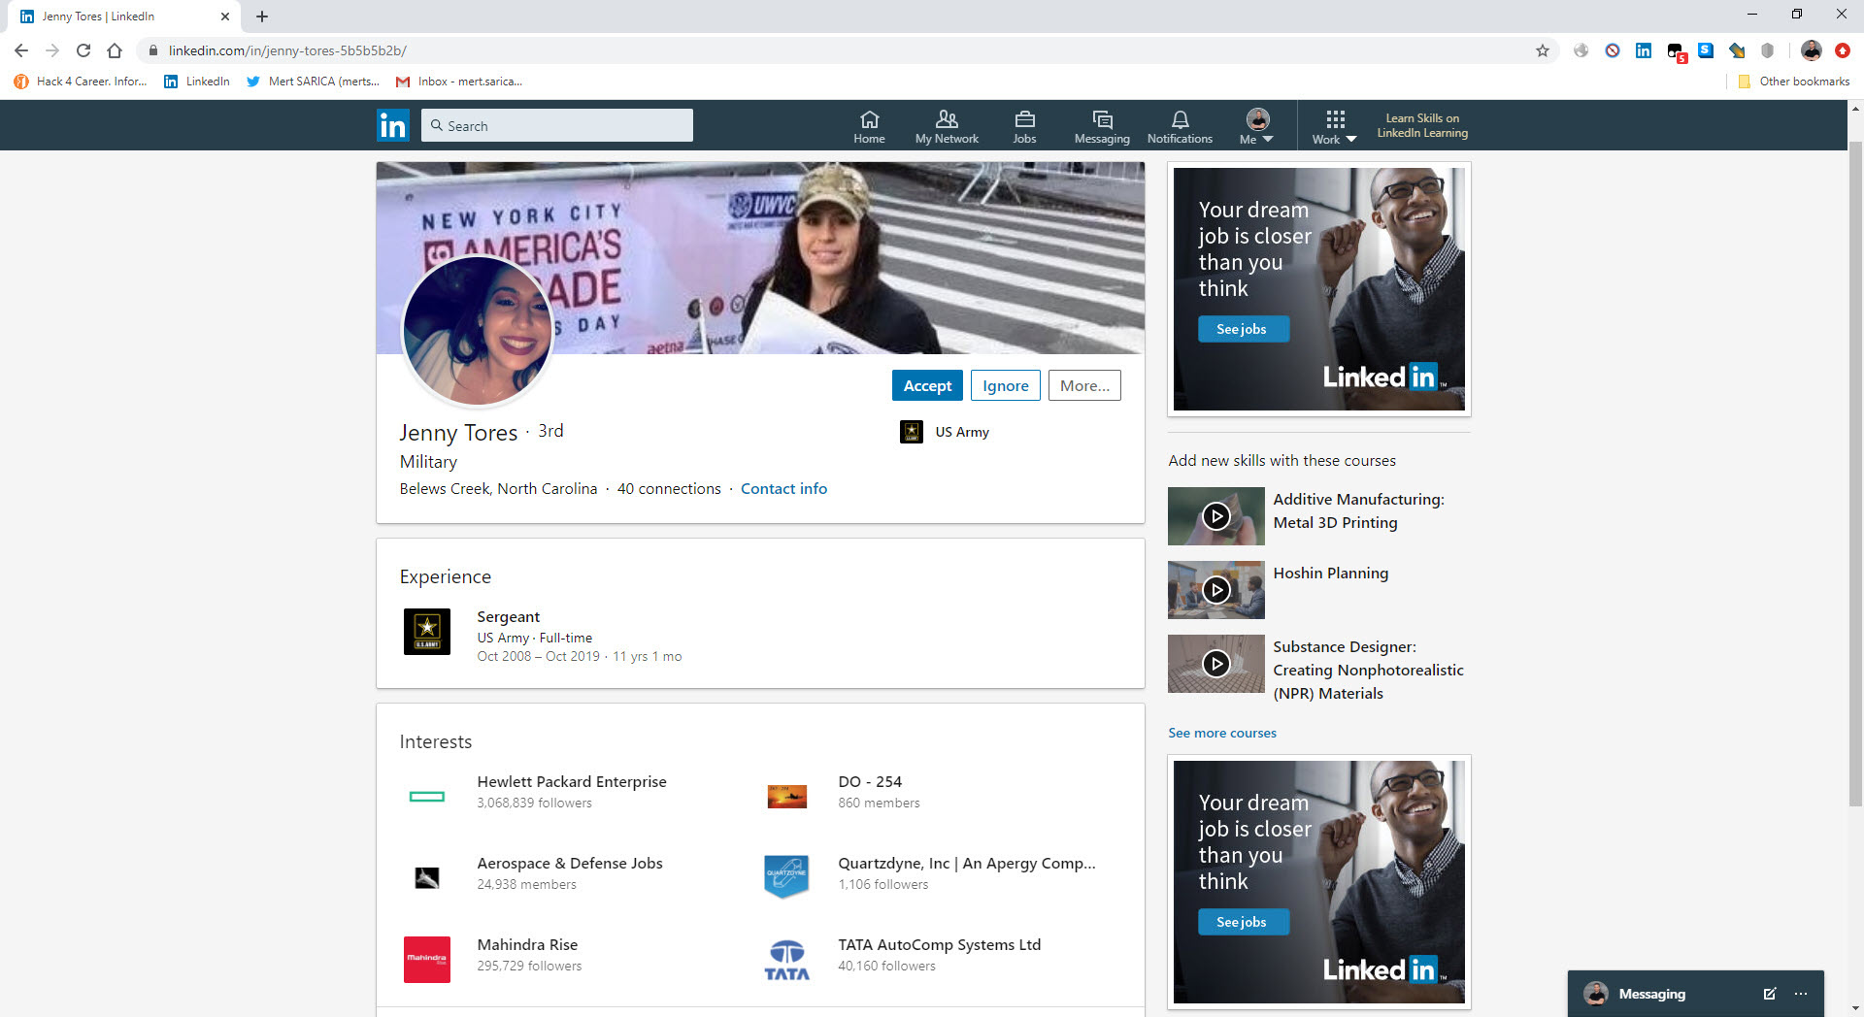The height and width of the screenshot is (1017, 1864).
Task: Open Messaging bar options ellipsis
Action: [x=1801, y=994]
